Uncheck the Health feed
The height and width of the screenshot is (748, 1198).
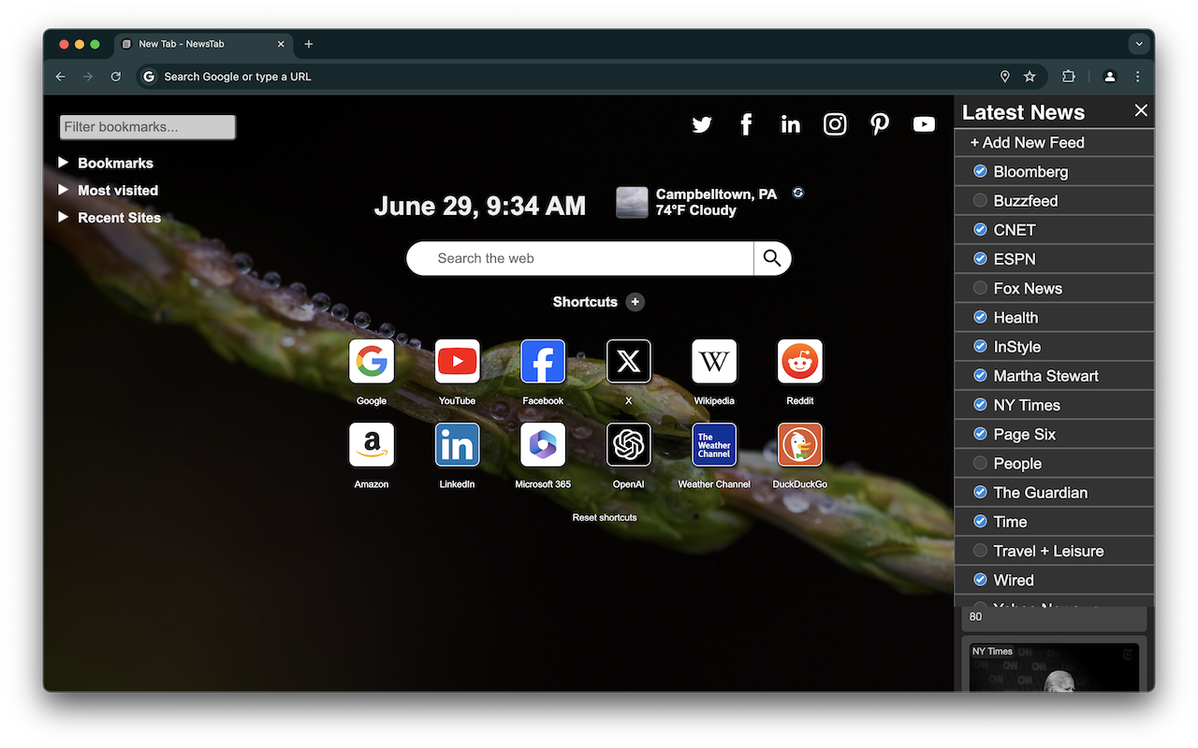pos(980,317)
